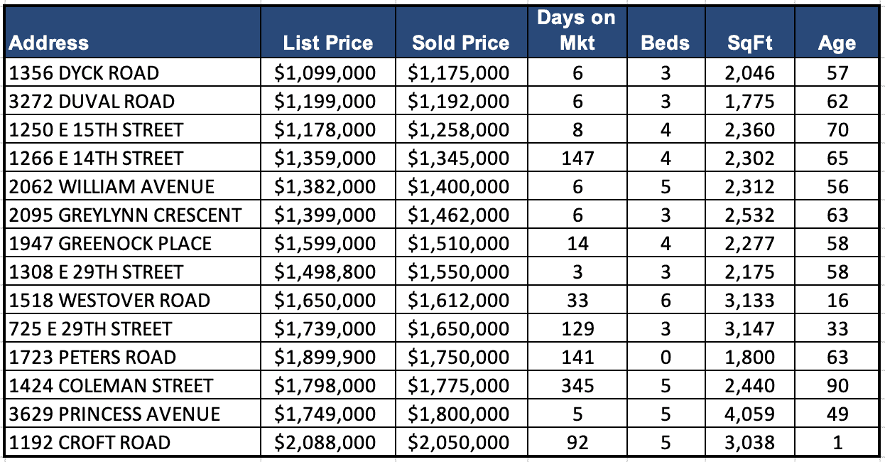885x462 pixels.
Task: Select the SqFt column header
Action: point(750,43)
